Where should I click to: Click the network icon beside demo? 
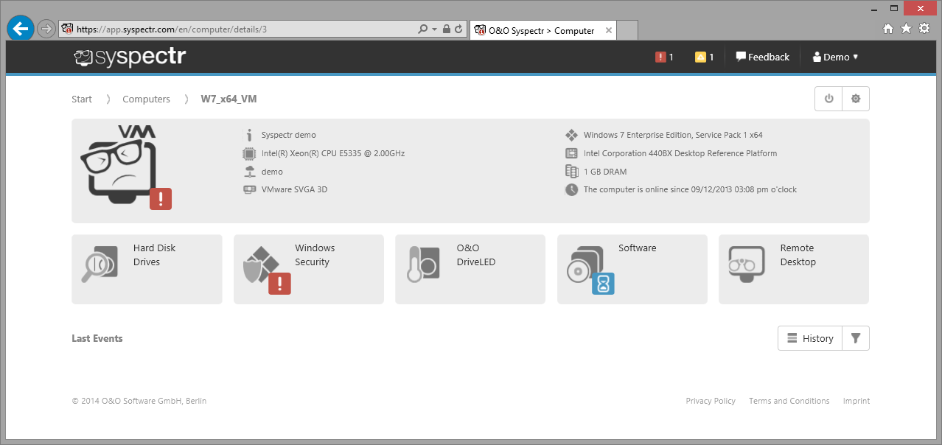[x=249, y=172]
